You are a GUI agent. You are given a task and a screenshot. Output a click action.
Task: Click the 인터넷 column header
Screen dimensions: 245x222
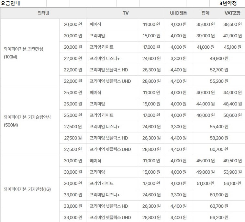pyautogui.click(x=43, y=13)
